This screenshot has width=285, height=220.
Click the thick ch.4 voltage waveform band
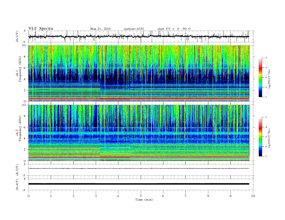139,184
